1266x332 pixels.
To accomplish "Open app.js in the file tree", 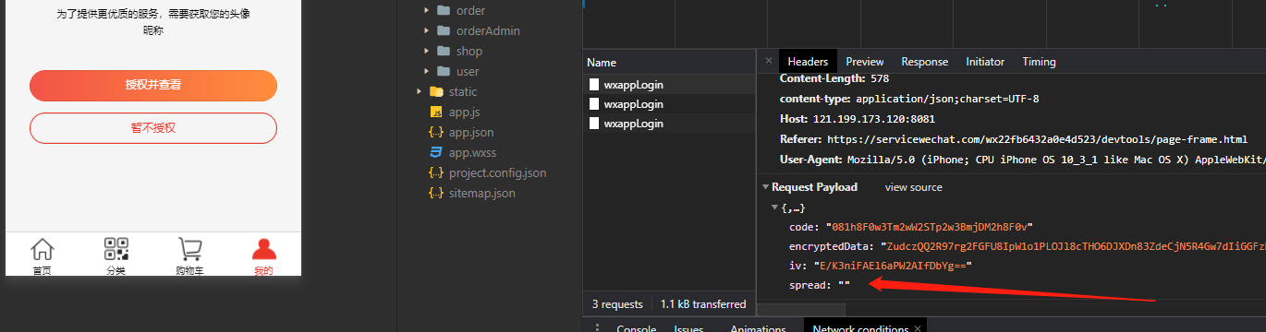I will pos(464,112).
